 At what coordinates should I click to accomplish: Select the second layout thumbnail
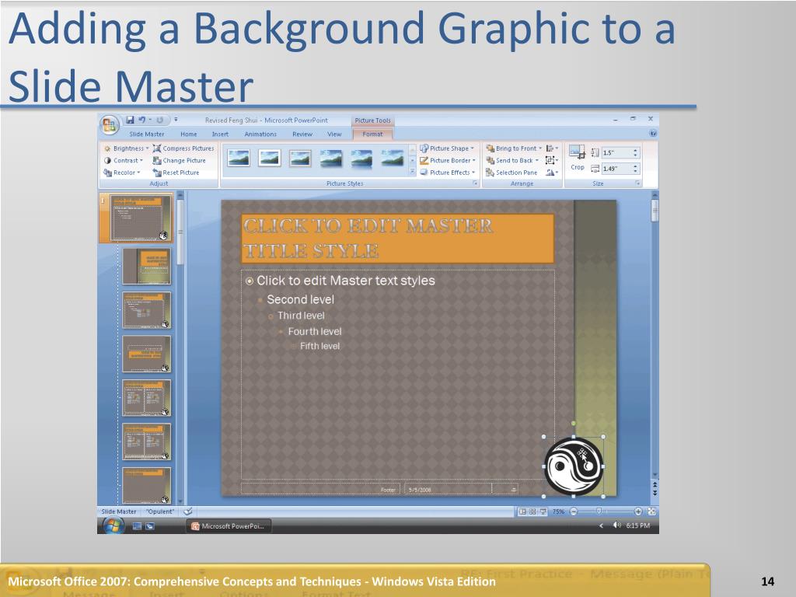point(147,266)
